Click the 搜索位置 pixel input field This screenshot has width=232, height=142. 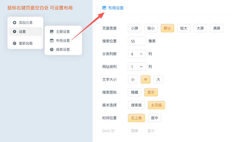[x=137, y=41]
